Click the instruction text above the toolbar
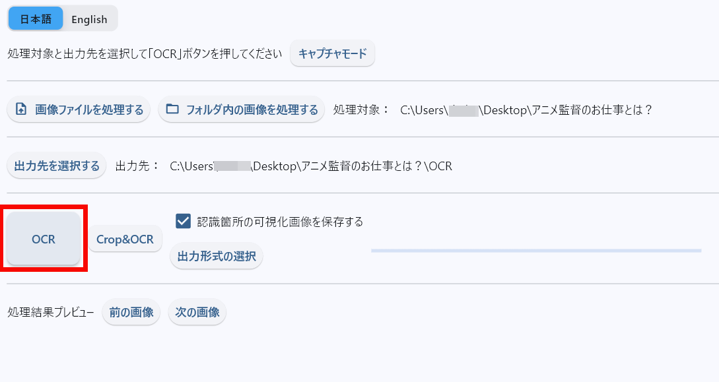 [145, 54]
